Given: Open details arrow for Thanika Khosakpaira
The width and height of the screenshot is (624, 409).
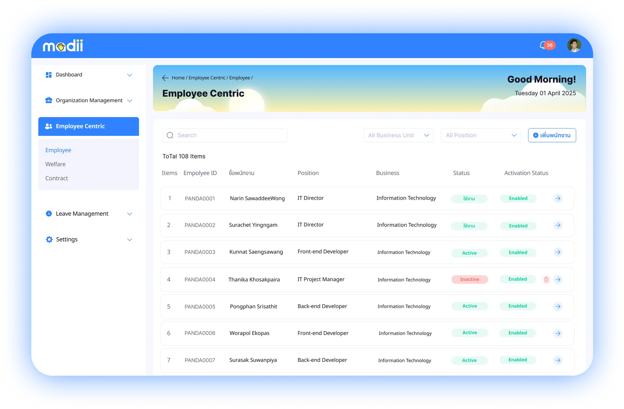Looking at the screenshot, I should click(558, 280).
